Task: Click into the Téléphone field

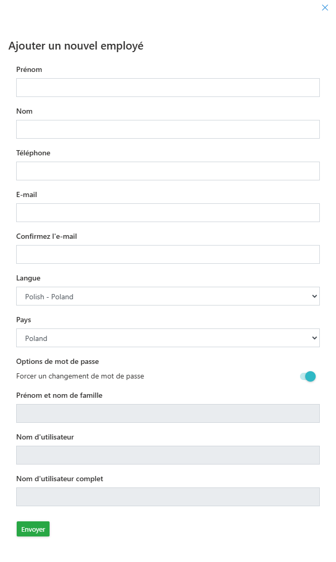Action: (167, 171)
